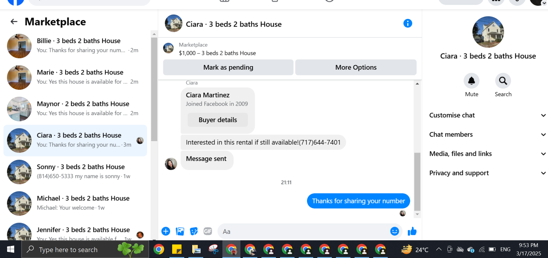Click the "Ciara Martinez" name in the buyer card
Image resolution: width=548 pixels, height=258 pixels.
(208, 95)
